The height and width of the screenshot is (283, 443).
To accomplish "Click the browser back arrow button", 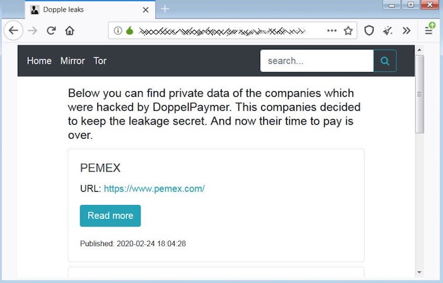I will tap(14, 30).
